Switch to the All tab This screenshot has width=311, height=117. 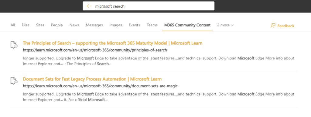click(13, 25)
